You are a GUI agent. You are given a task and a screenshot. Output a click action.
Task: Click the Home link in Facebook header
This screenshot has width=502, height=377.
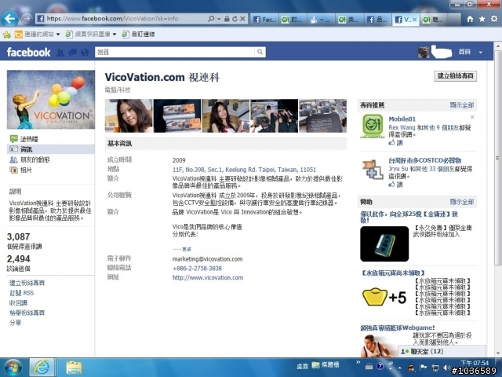tap(464, 52)
